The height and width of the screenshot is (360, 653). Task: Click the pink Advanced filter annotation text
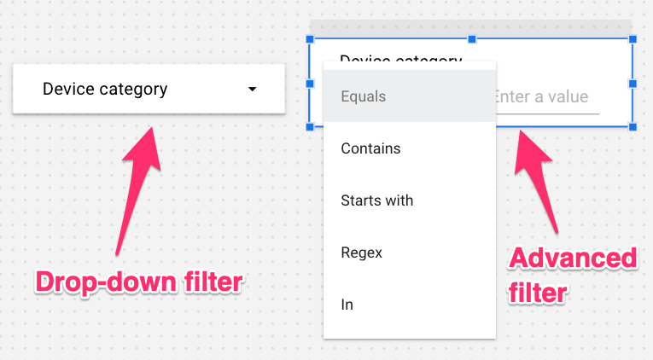[573, 275]
